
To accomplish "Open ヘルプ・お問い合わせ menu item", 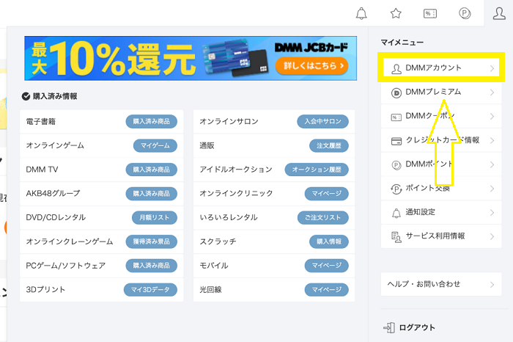I will click(441, 284).
